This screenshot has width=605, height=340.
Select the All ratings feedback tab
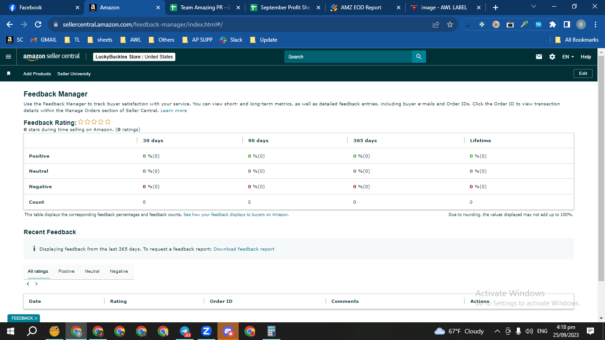tap(38, 271)
